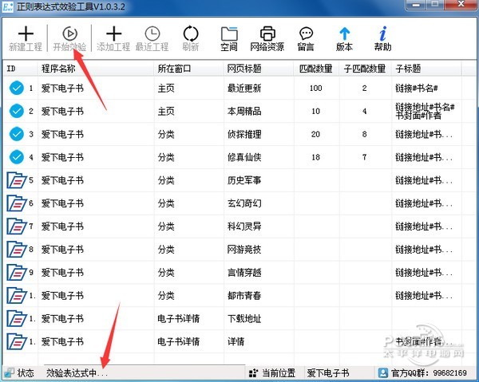This screenshot has height=382, width=479.
Task: Click the check icon for row 3 侦探推理
Action: point(17,134)
